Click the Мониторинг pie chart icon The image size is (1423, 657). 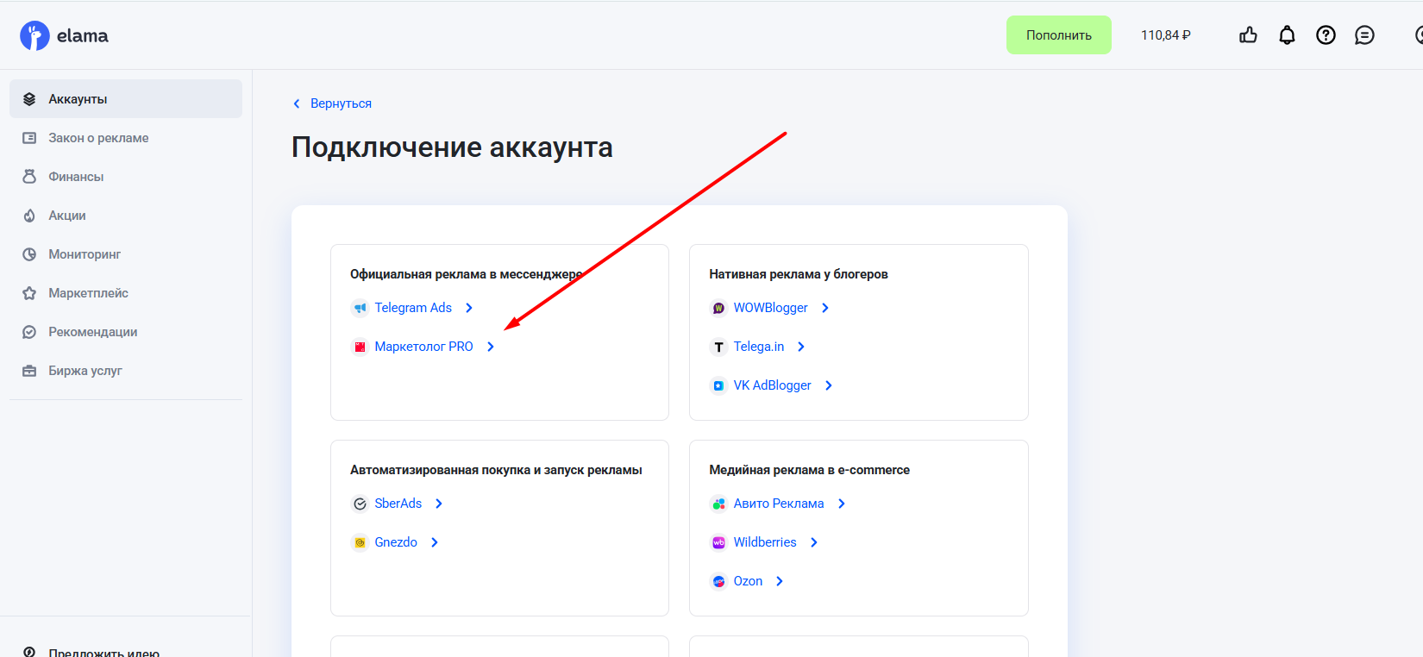coord(29,254)
